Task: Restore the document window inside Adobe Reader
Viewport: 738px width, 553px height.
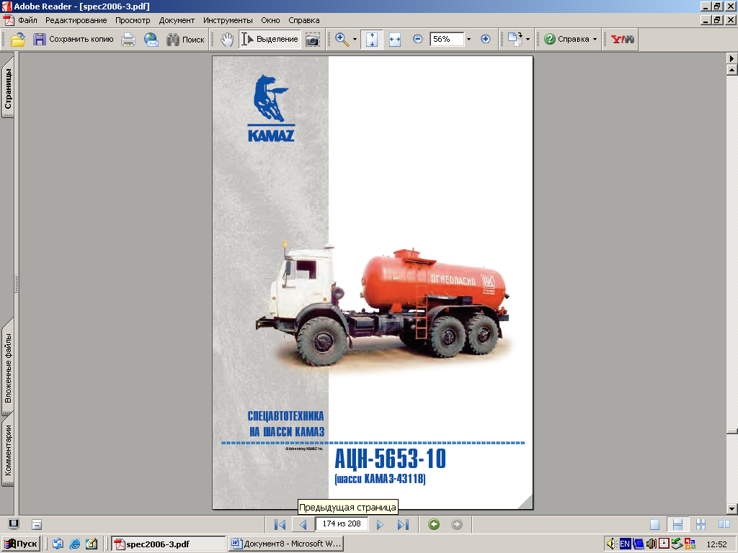Action: (717, 20)
